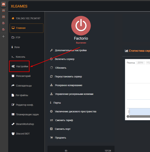Image resolution: width=150 pixels, height=152 pixels.
Task: Click the Discord BOT users icon
Action: [x=13, y=134]
